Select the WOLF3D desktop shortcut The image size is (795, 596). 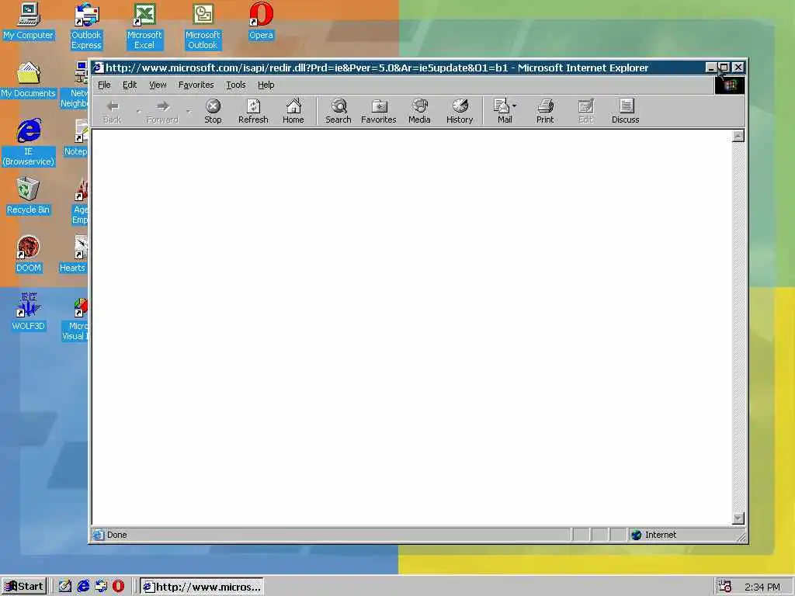click(x=29, y=312)
